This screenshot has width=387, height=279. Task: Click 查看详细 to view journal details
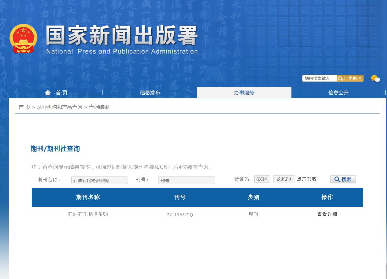click(327, 214)
